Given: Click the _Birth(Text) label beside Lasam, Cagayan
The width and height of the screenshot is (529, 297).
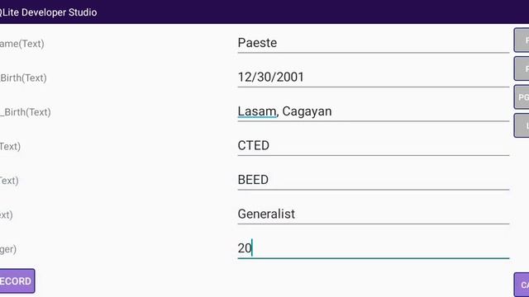Looking at the screenshot, I should (x=26, y=112).
